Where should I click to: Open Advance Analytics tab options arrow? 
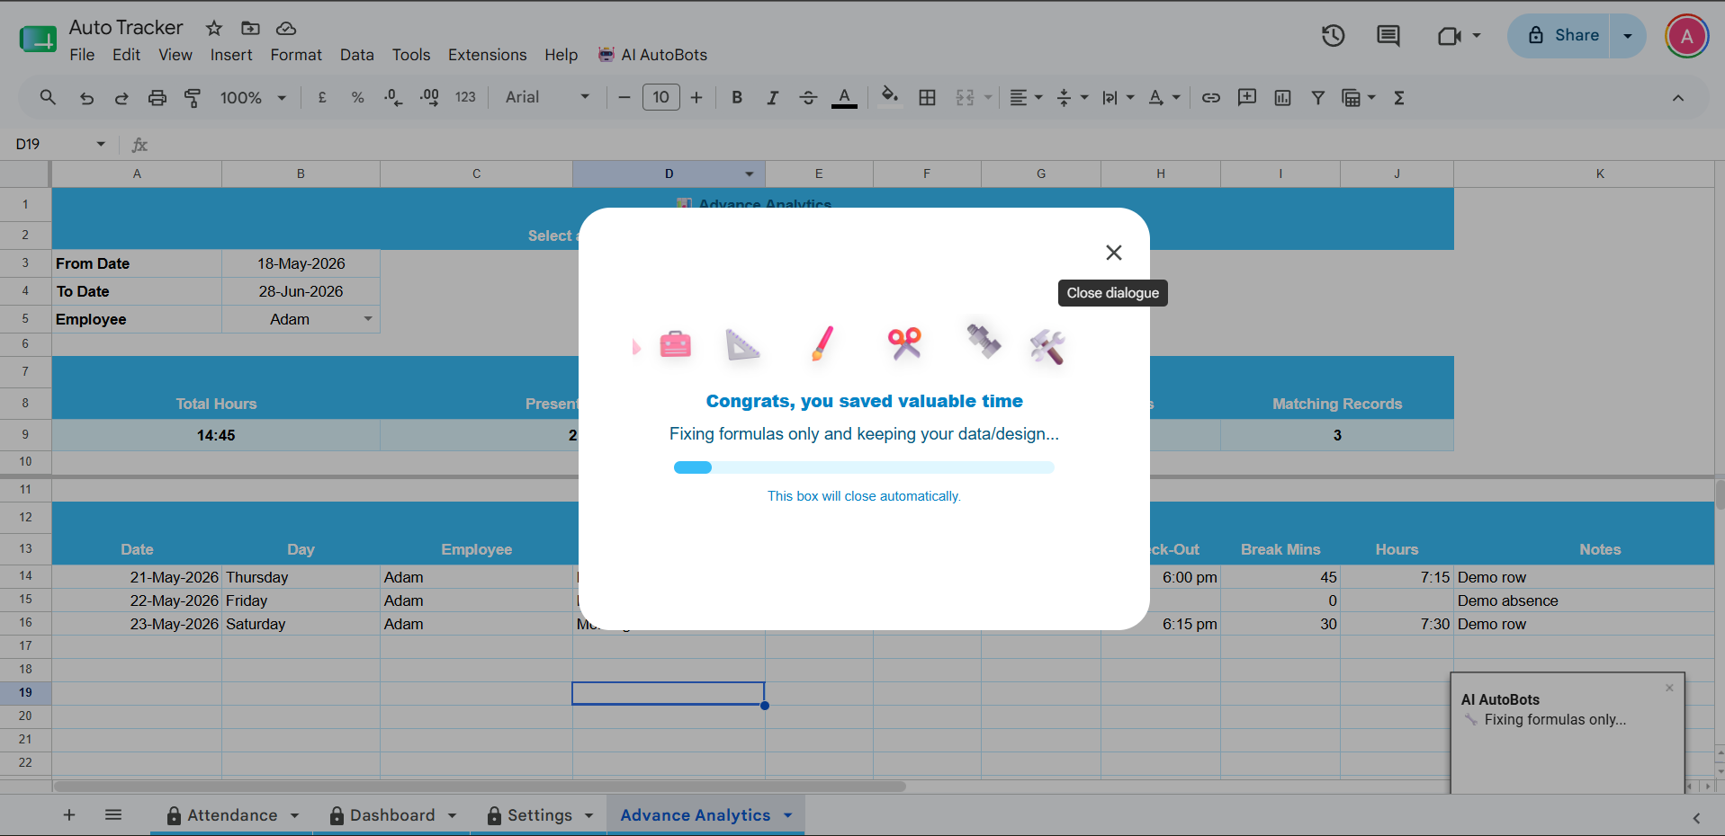(788, 815)
